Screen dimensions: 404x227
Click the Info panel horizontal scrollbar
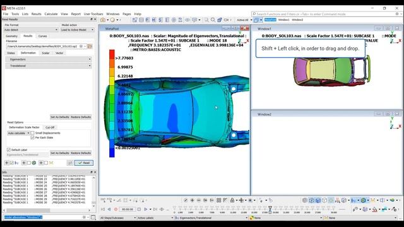click(28, 211)
